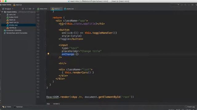Click the styles.css file icon in the tree
197x110 pixels.
pos(7,25)
